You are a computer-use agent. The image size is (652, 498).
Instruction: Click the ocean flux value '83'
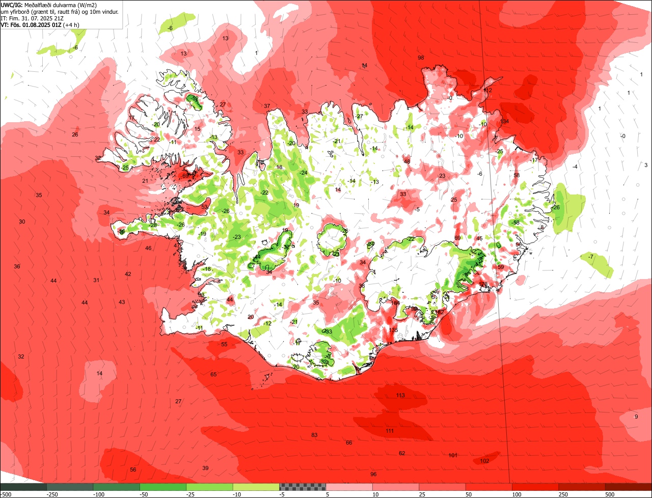coord(314,435)
